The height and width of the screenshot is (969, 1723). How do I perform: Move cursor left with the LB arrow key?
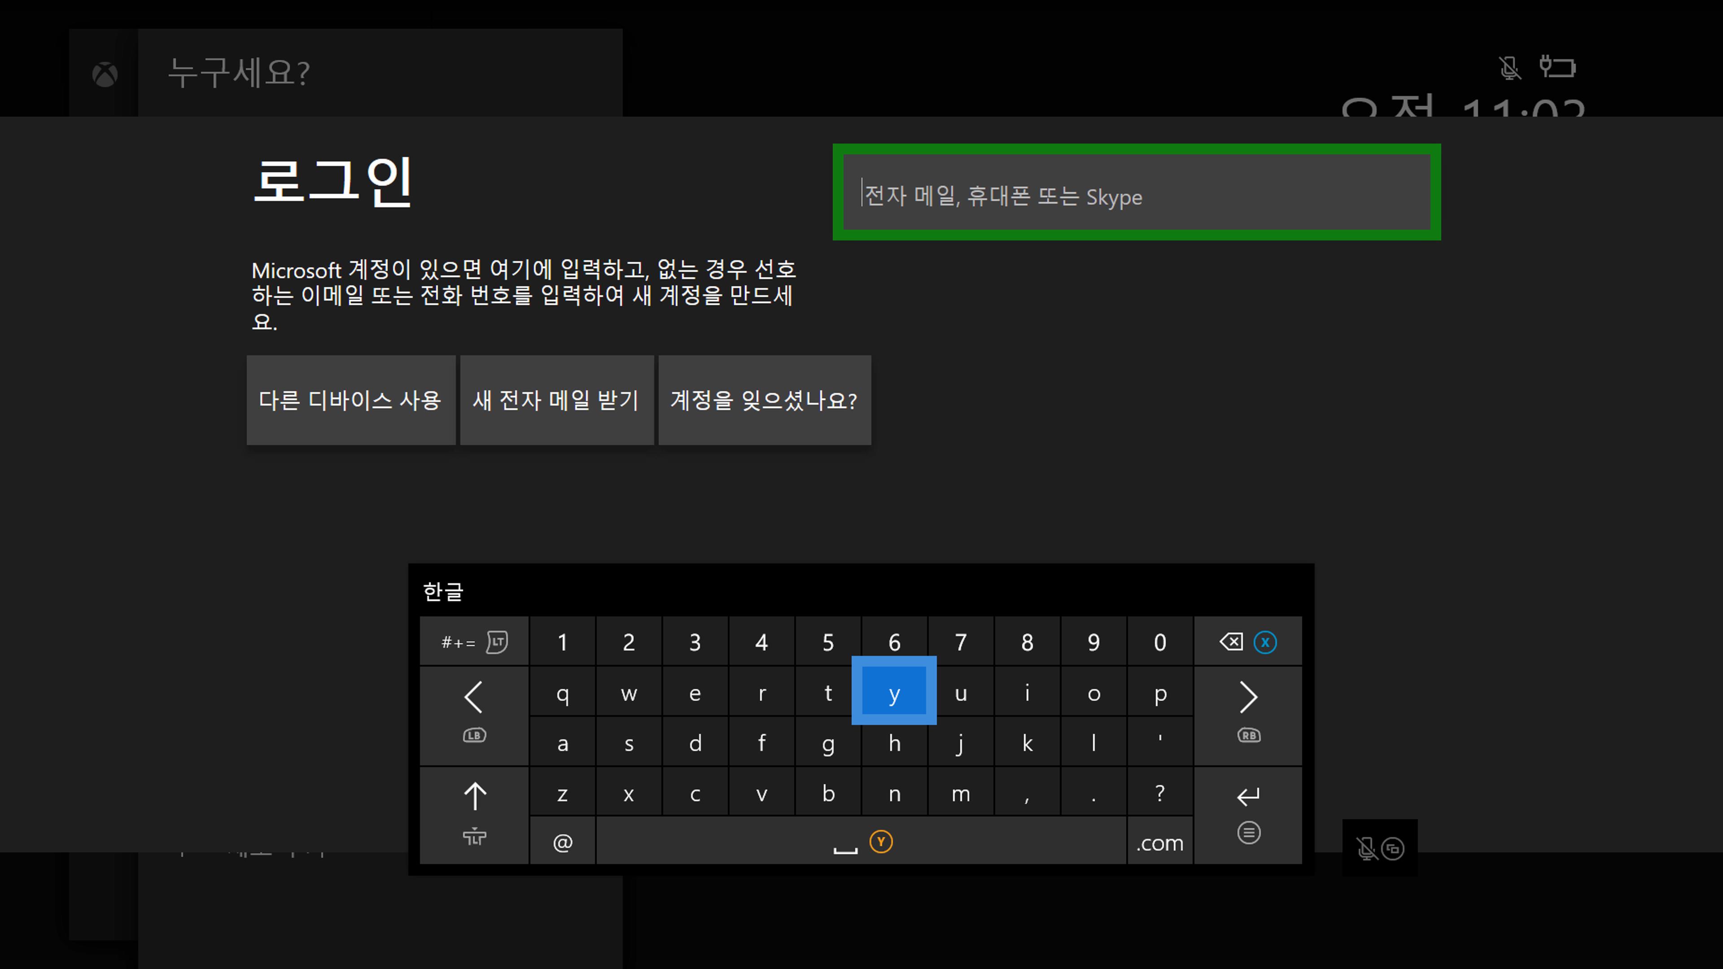pos(474,716)
